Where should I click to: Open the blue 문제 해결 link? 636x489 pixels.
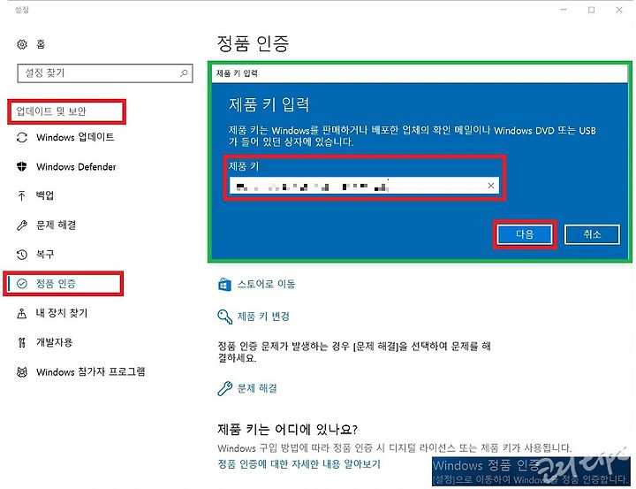click(x=257, y=389)
